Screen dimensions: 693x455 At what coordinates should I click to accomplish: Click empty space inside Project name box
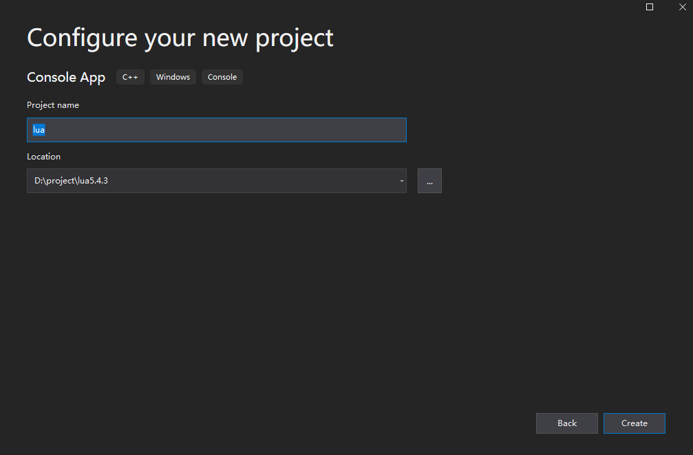click(x=226, y=130)
